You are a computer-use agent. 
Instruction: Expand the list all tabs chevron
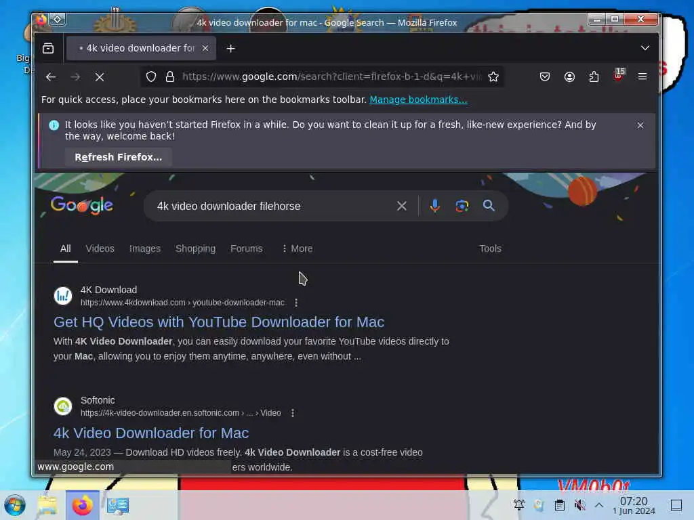tap(645, 48)
